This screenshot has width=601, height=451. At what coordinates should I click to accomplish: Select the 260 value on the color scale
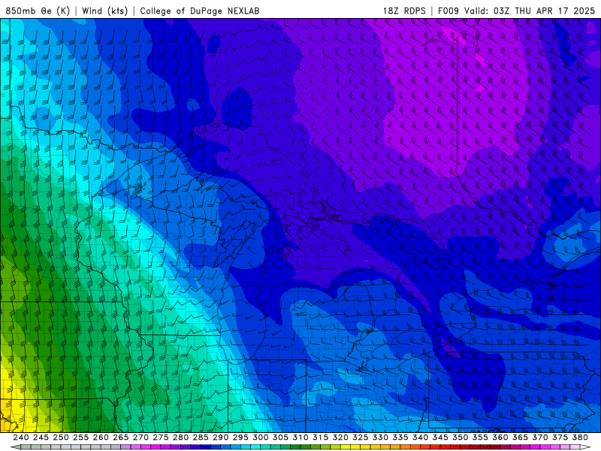[101, 437]
